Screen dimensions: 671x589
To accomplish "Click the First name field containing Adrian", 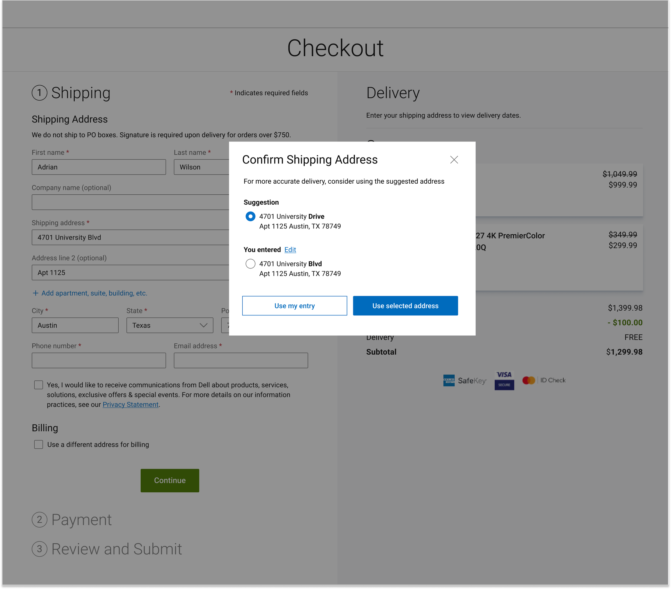I will pos(99,167).
